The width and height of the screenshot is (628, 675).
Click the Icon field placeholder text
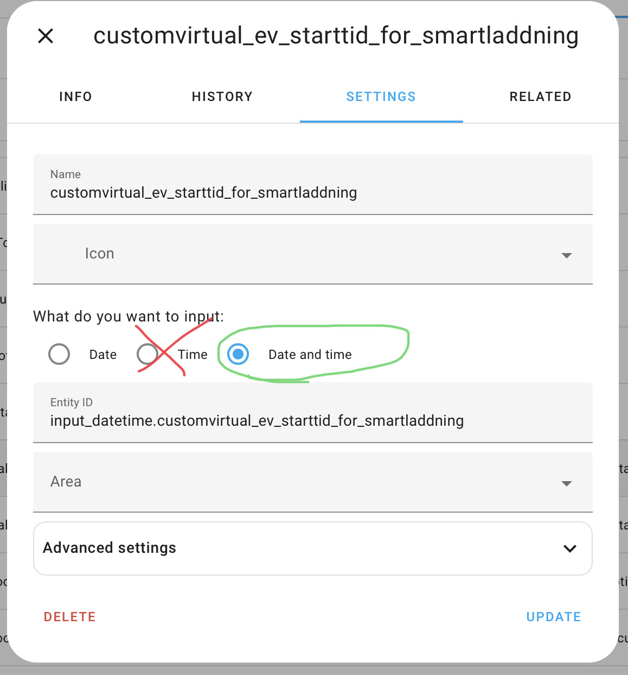pyautogui.click(x=99, y=254)
